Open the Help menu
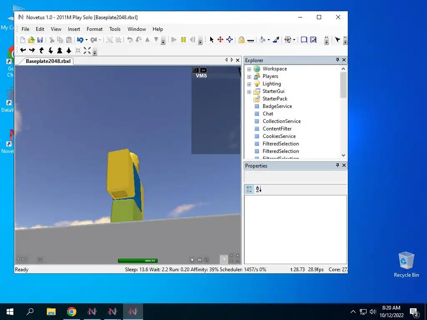 tap(158, 29)
